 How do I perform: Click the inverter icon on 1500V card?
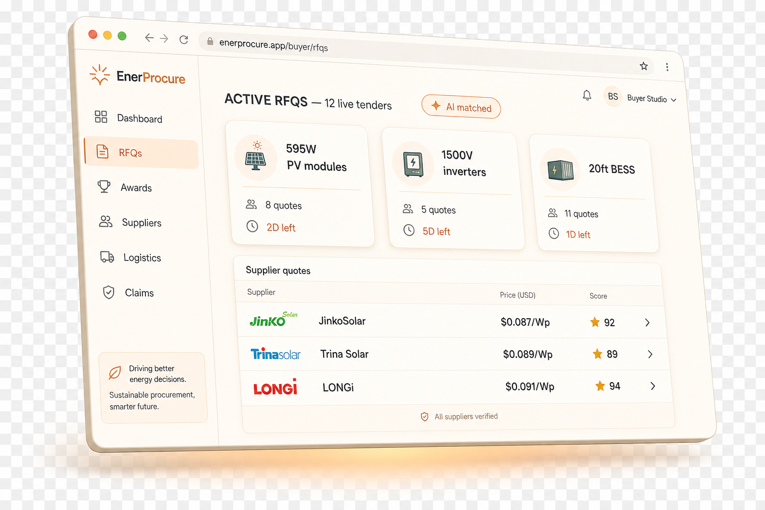(x=413, y=164)
